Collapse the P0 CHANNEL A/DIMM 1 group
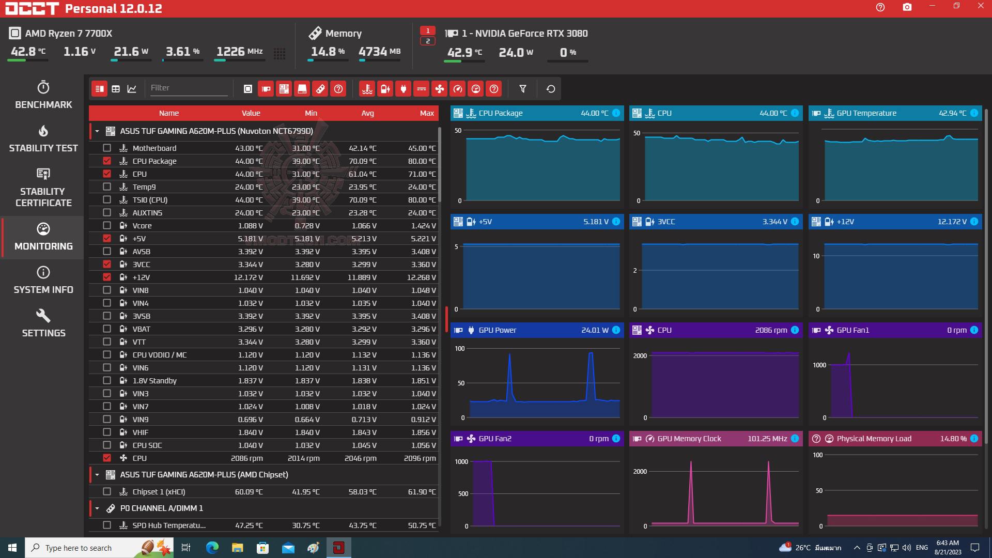 (97, 508)
